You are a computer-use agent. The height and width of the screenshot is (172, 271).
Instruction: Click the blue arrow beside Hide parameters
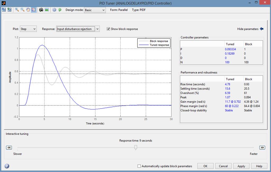click(x=262, y=29)
